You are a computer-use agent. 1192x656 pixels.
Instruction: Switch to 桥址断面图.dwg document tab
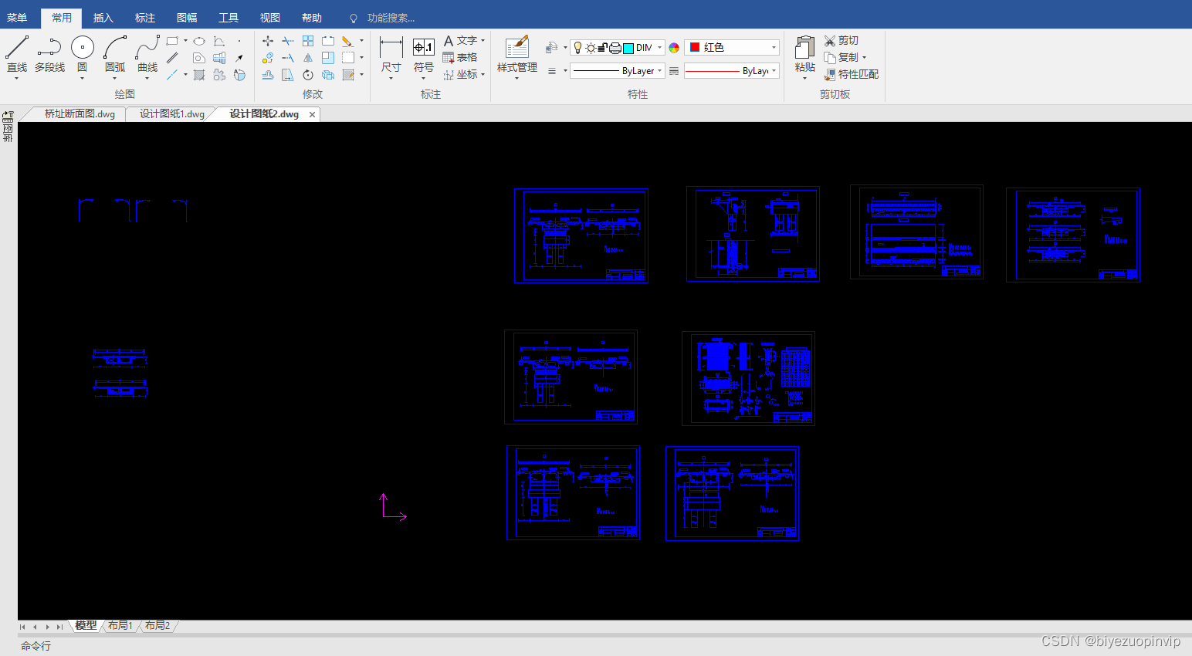(80, 114)
